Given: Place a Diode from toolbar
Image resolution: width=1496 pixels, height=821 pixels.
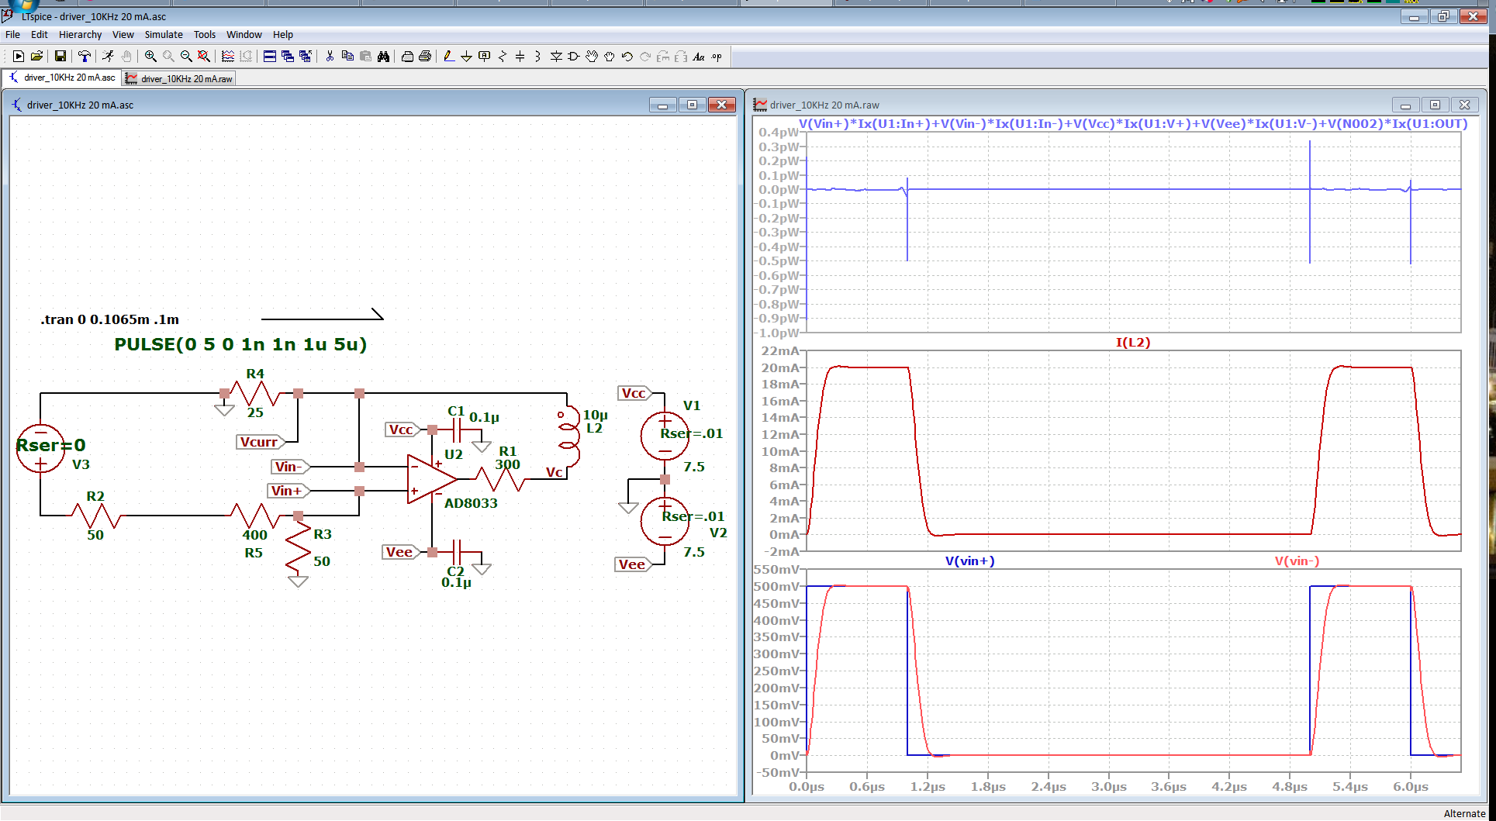Looking at the screenshot, I should coord(556,56).
